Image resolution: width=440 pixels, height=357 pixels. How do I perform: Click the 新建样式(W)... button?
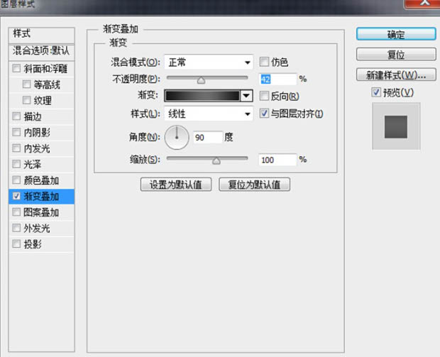point(396,75)
